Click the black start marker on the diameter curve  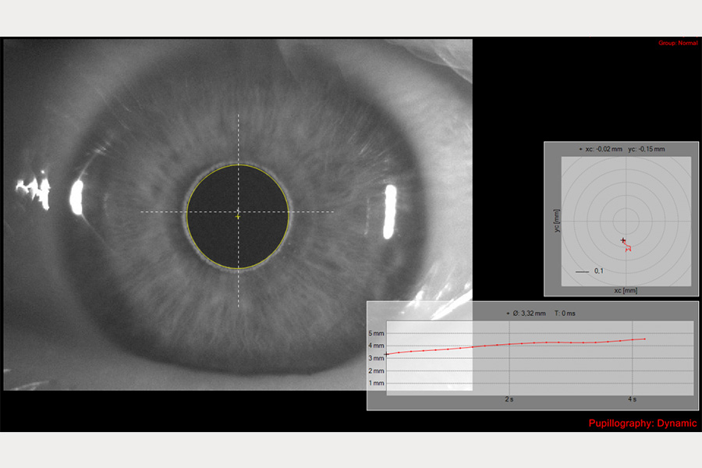(x=386, y=354)
